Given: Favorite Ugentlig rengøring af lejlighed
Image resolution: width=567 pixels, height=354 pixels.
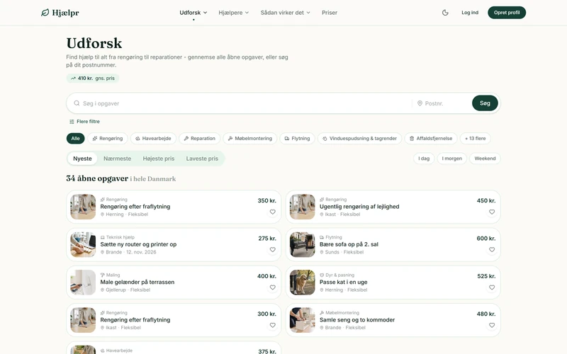Looking at the screenshot, I should [492, 212].
